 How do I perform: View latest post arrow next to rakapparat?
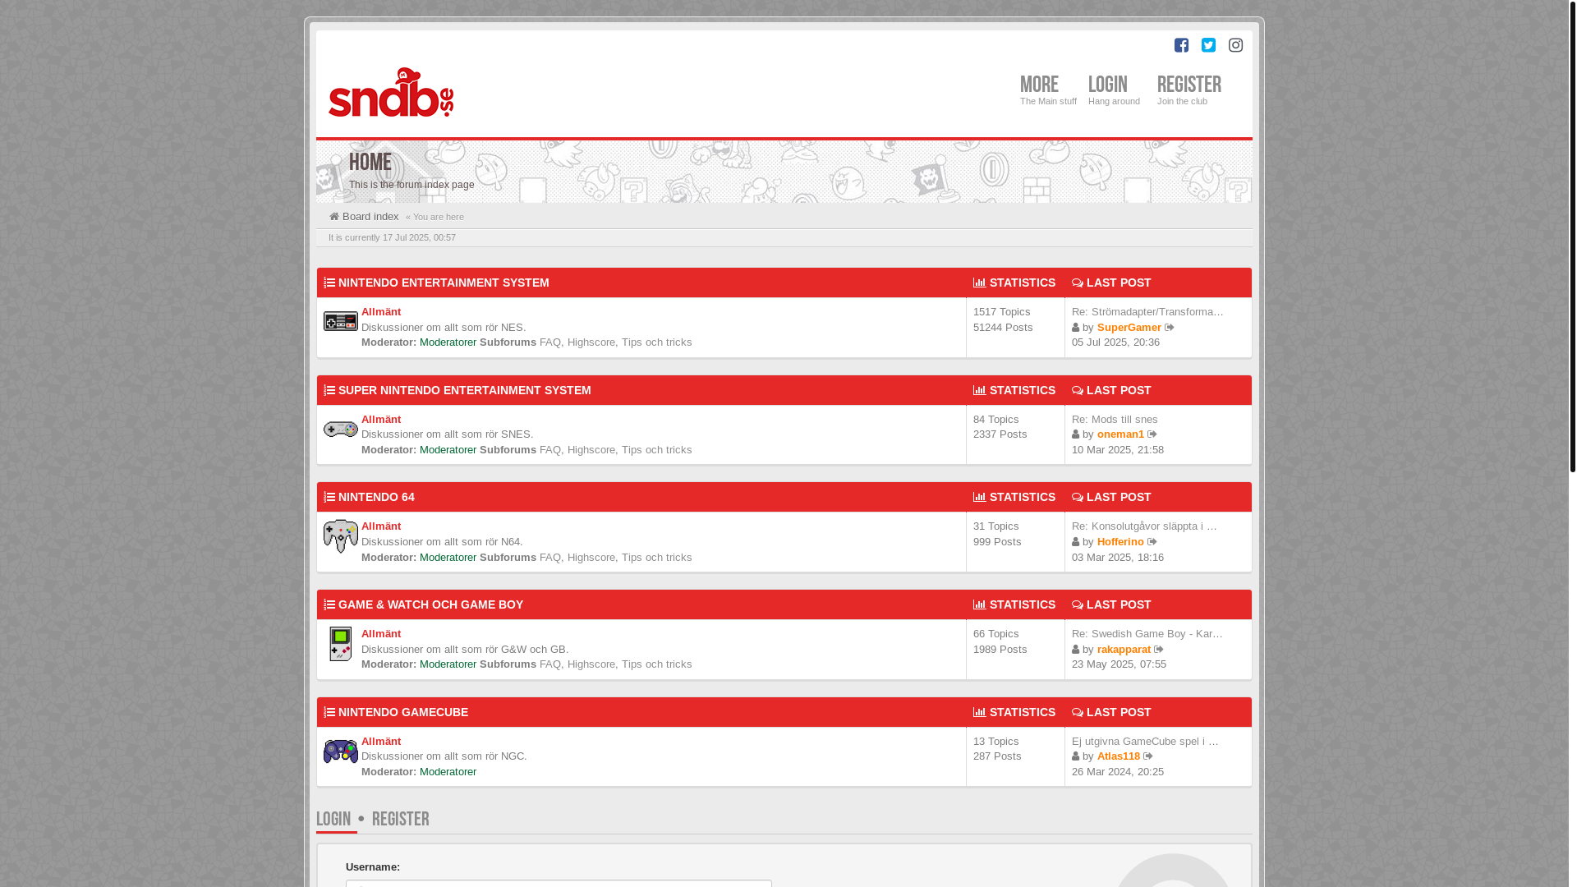tap(1159, 650)
